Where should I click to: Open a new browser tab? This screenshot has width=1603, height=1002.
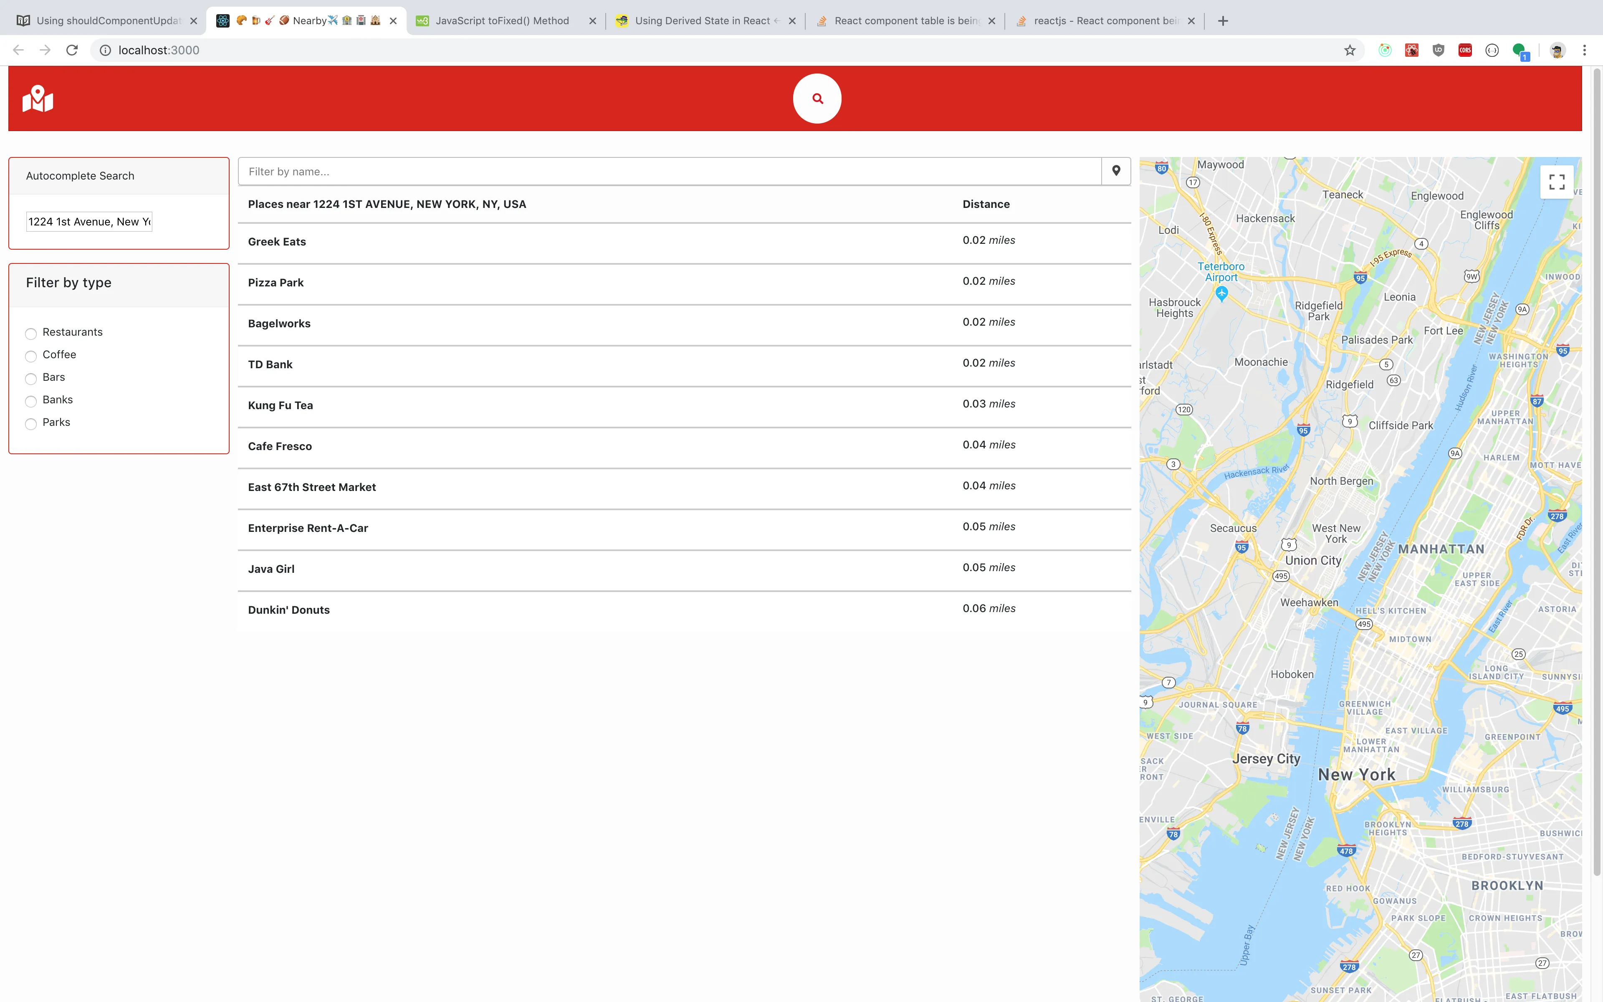1223,20
